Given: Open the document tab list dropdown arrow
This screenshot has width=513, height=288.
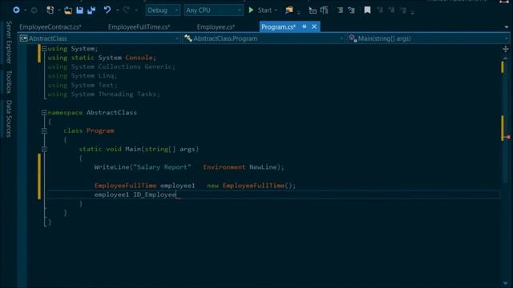Looking at the screenshot, I should click(x=507, y=27).
